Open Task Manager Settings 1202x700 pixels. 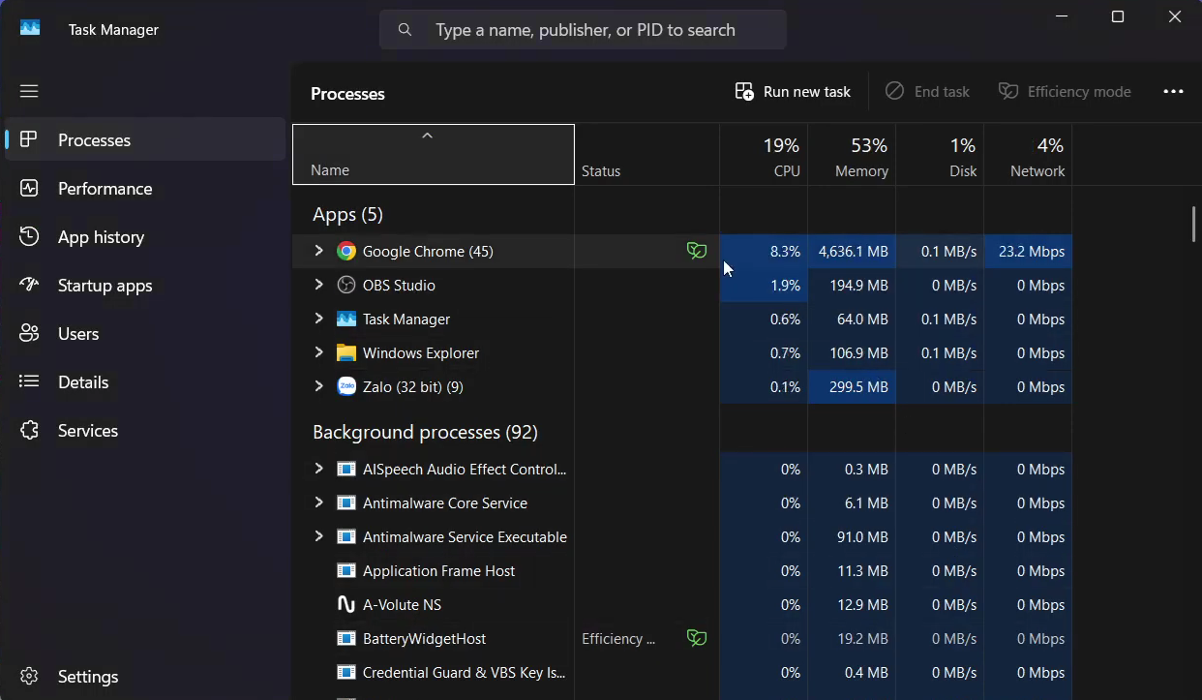[145, 677]
